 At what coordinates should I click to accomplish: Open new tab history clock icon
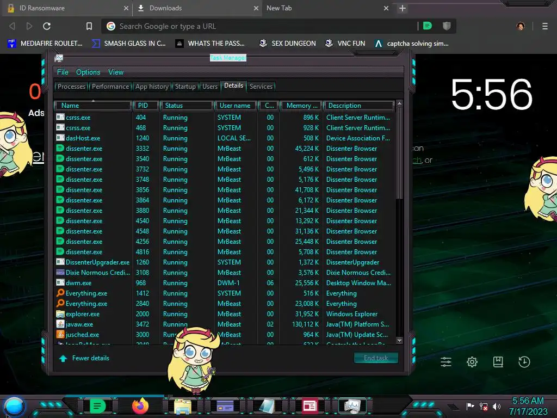click(x=524, y=362)
